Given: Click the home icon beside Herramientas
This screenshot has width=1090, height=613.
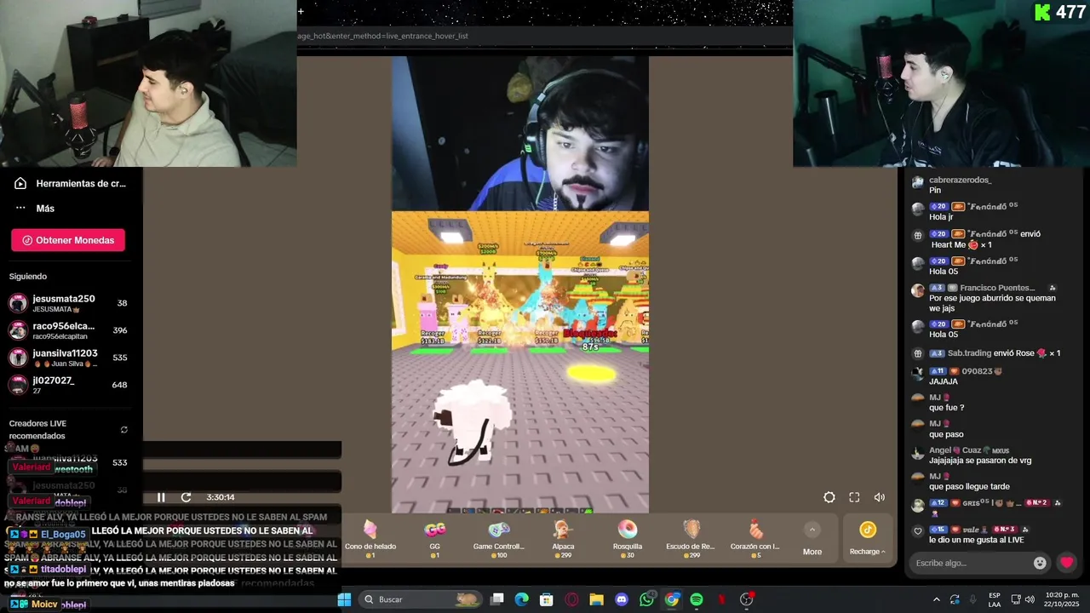Looking at the screenshot, I should click(x=20, y=183).
